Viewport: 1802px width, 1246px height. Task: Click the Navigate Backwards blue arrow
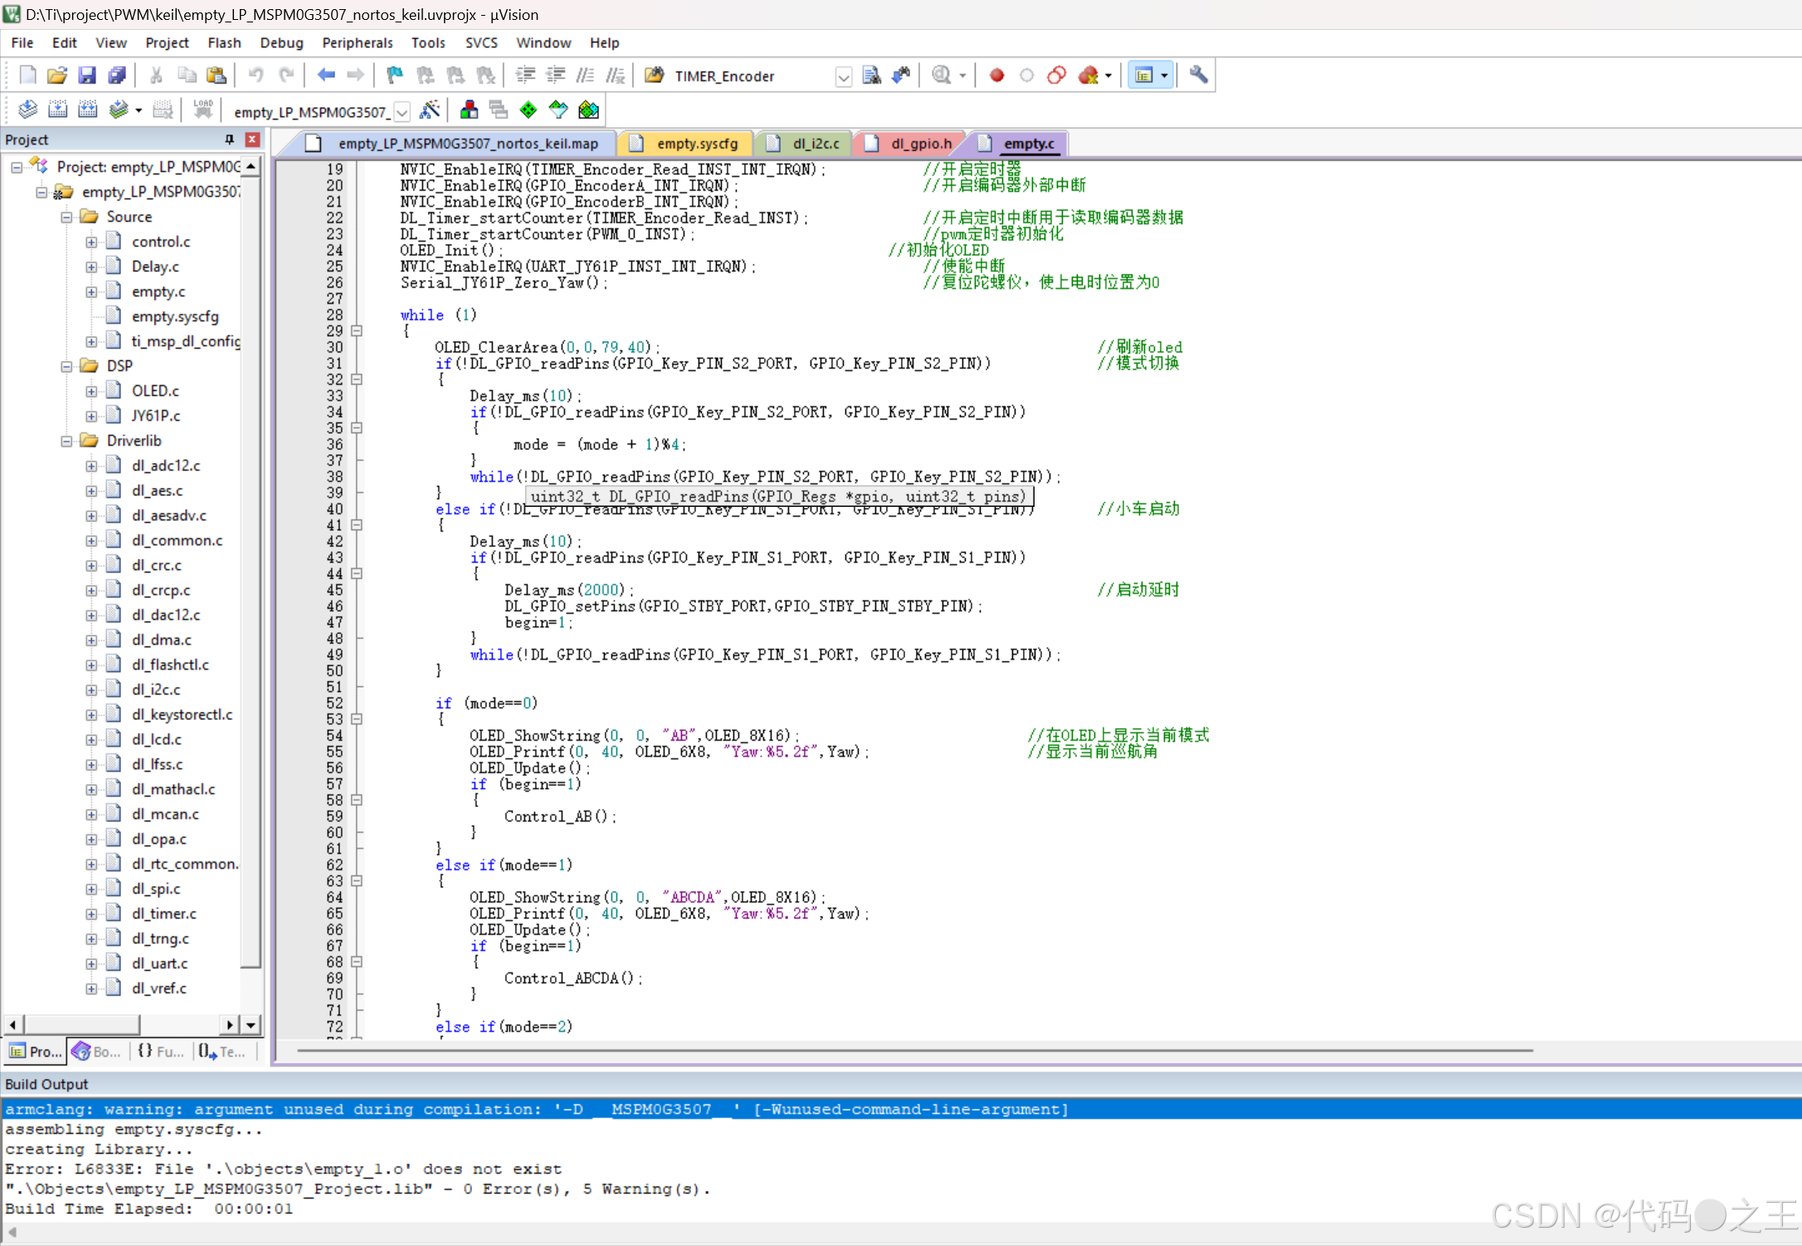pyautogui.click(x=326, y=75)
